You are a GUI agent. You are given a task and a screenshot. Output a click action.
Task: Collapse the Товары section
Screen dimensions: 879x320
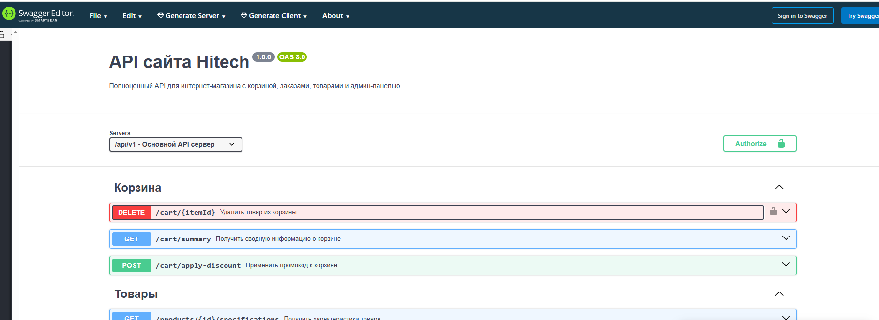pyautogui.click(x=779, y=294)
